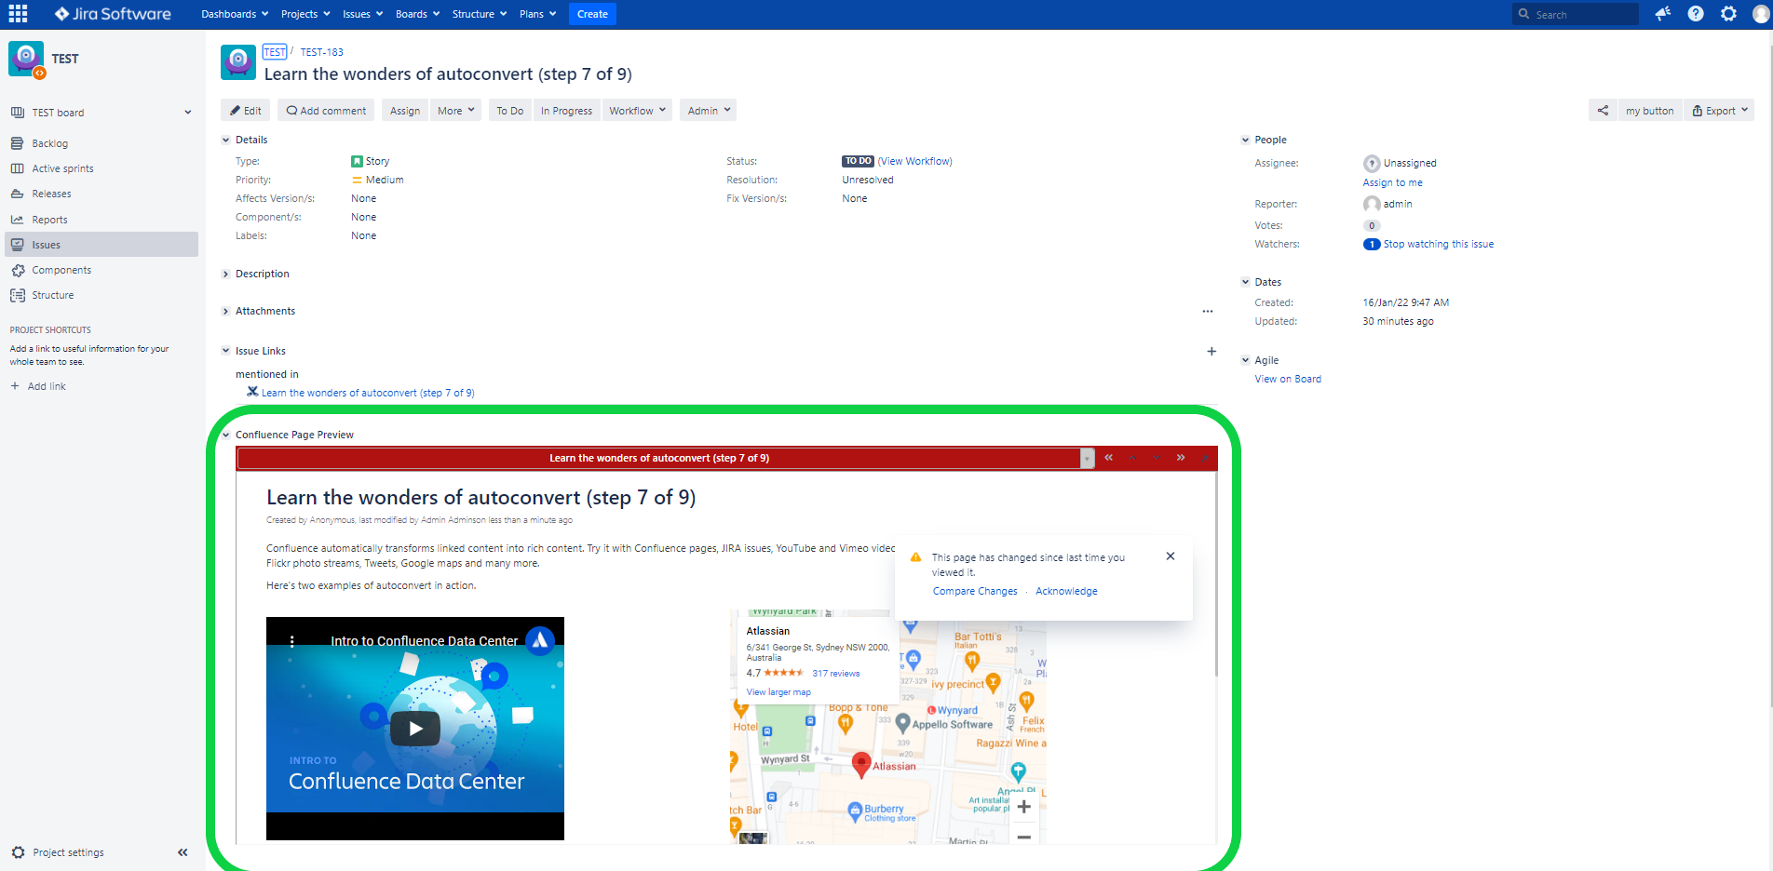Image resolution: width=1773 pixels, height=871 pixels.
Task: Open the Confluence page selector dropdown arrow
Action: point(1087,458)
